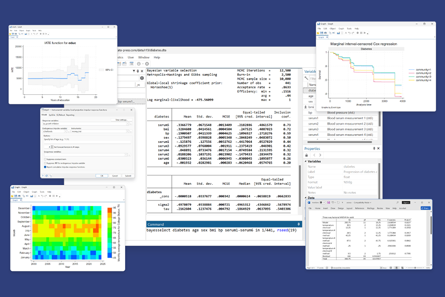The width and height of the screenshot is (445, 297).
Task: Open Help menu in main Stata window
Action: tap(157, 57)
